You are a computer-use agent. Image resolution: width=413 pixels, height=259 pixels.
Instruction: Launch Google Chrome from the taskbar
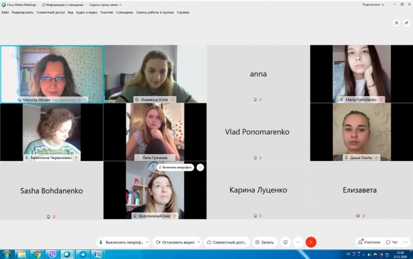(37, 254)
